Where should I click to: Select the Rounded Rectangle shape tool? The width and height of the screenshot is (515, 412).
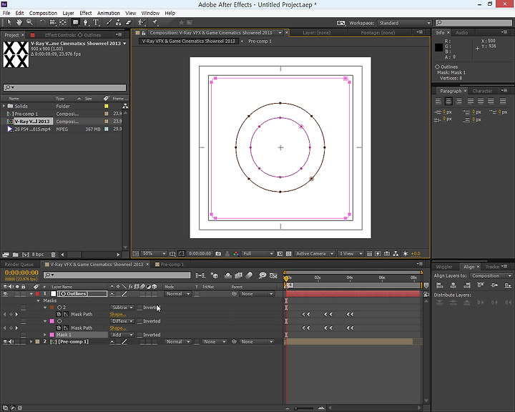click(x=76, y=22)
